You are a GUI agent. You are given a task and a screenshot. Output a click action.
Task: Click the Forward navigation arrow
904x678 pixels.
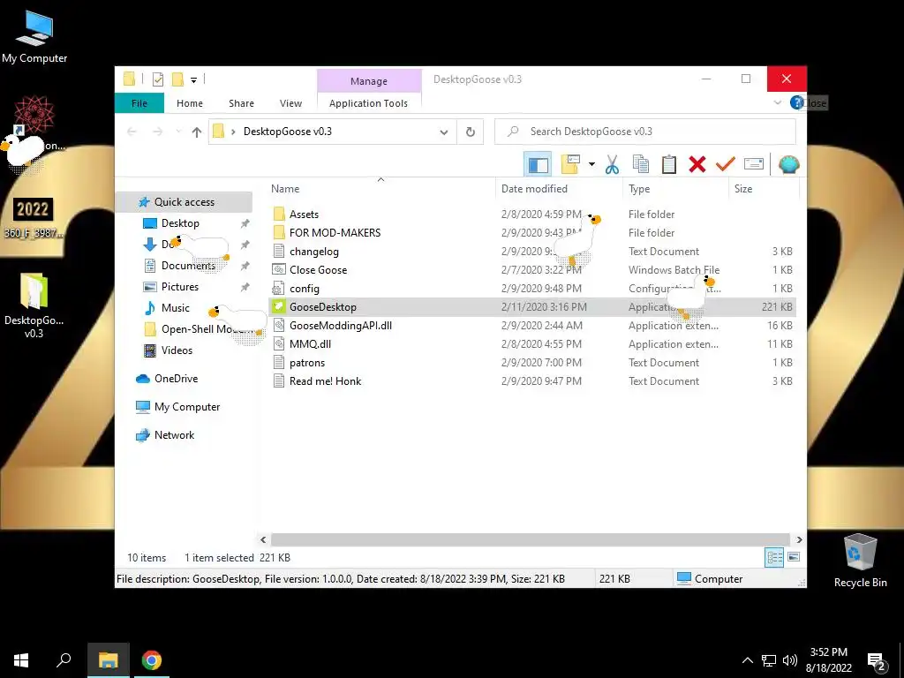coord(157,132)
